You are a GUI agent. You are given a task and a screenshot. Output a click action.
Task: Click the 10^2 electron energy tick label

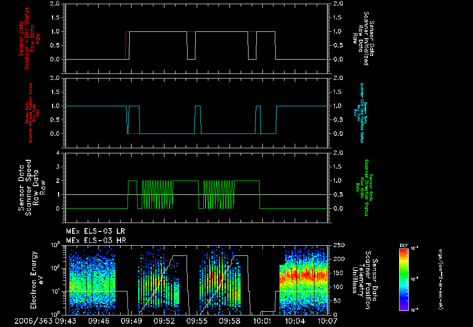[x=55, y=268]
